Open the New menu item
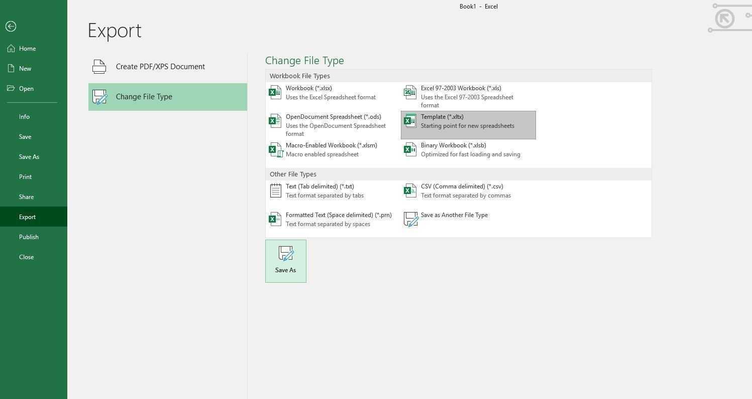The width and height of the screenshot is (752, 399). click(x=25, y=69)
